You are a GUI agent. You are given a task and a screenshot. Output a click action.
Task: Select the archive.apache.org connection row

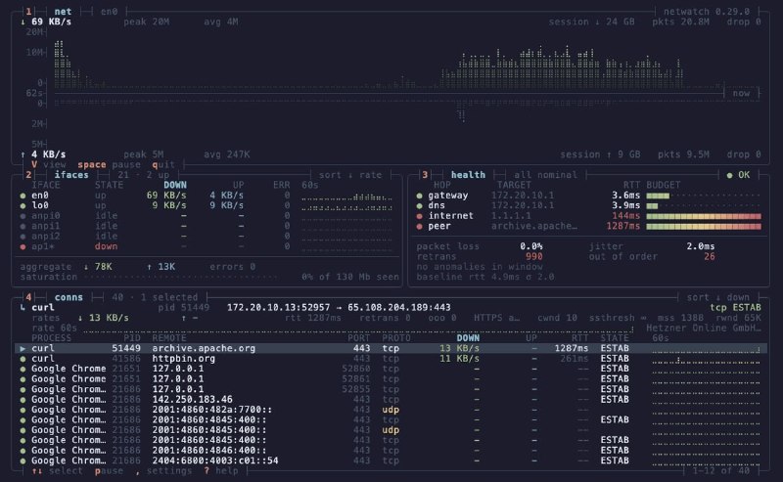pos(391,348)
